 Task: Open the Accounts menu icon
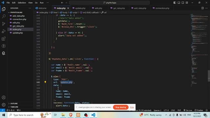click(x=4, y=97)
